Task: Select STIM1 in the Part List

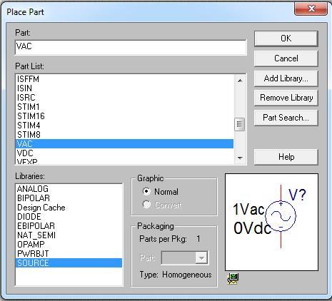Action: [124, 107]
